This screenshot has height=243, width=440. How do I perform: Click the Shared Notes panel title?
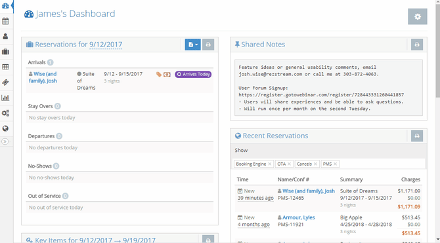pyautogui.click(x=263, y=45)
